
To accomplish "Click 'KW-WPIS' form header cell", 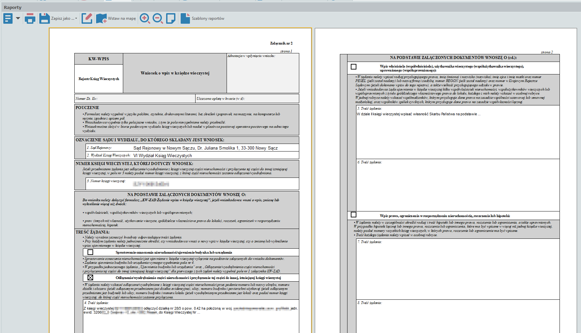I will coord(99,59).
